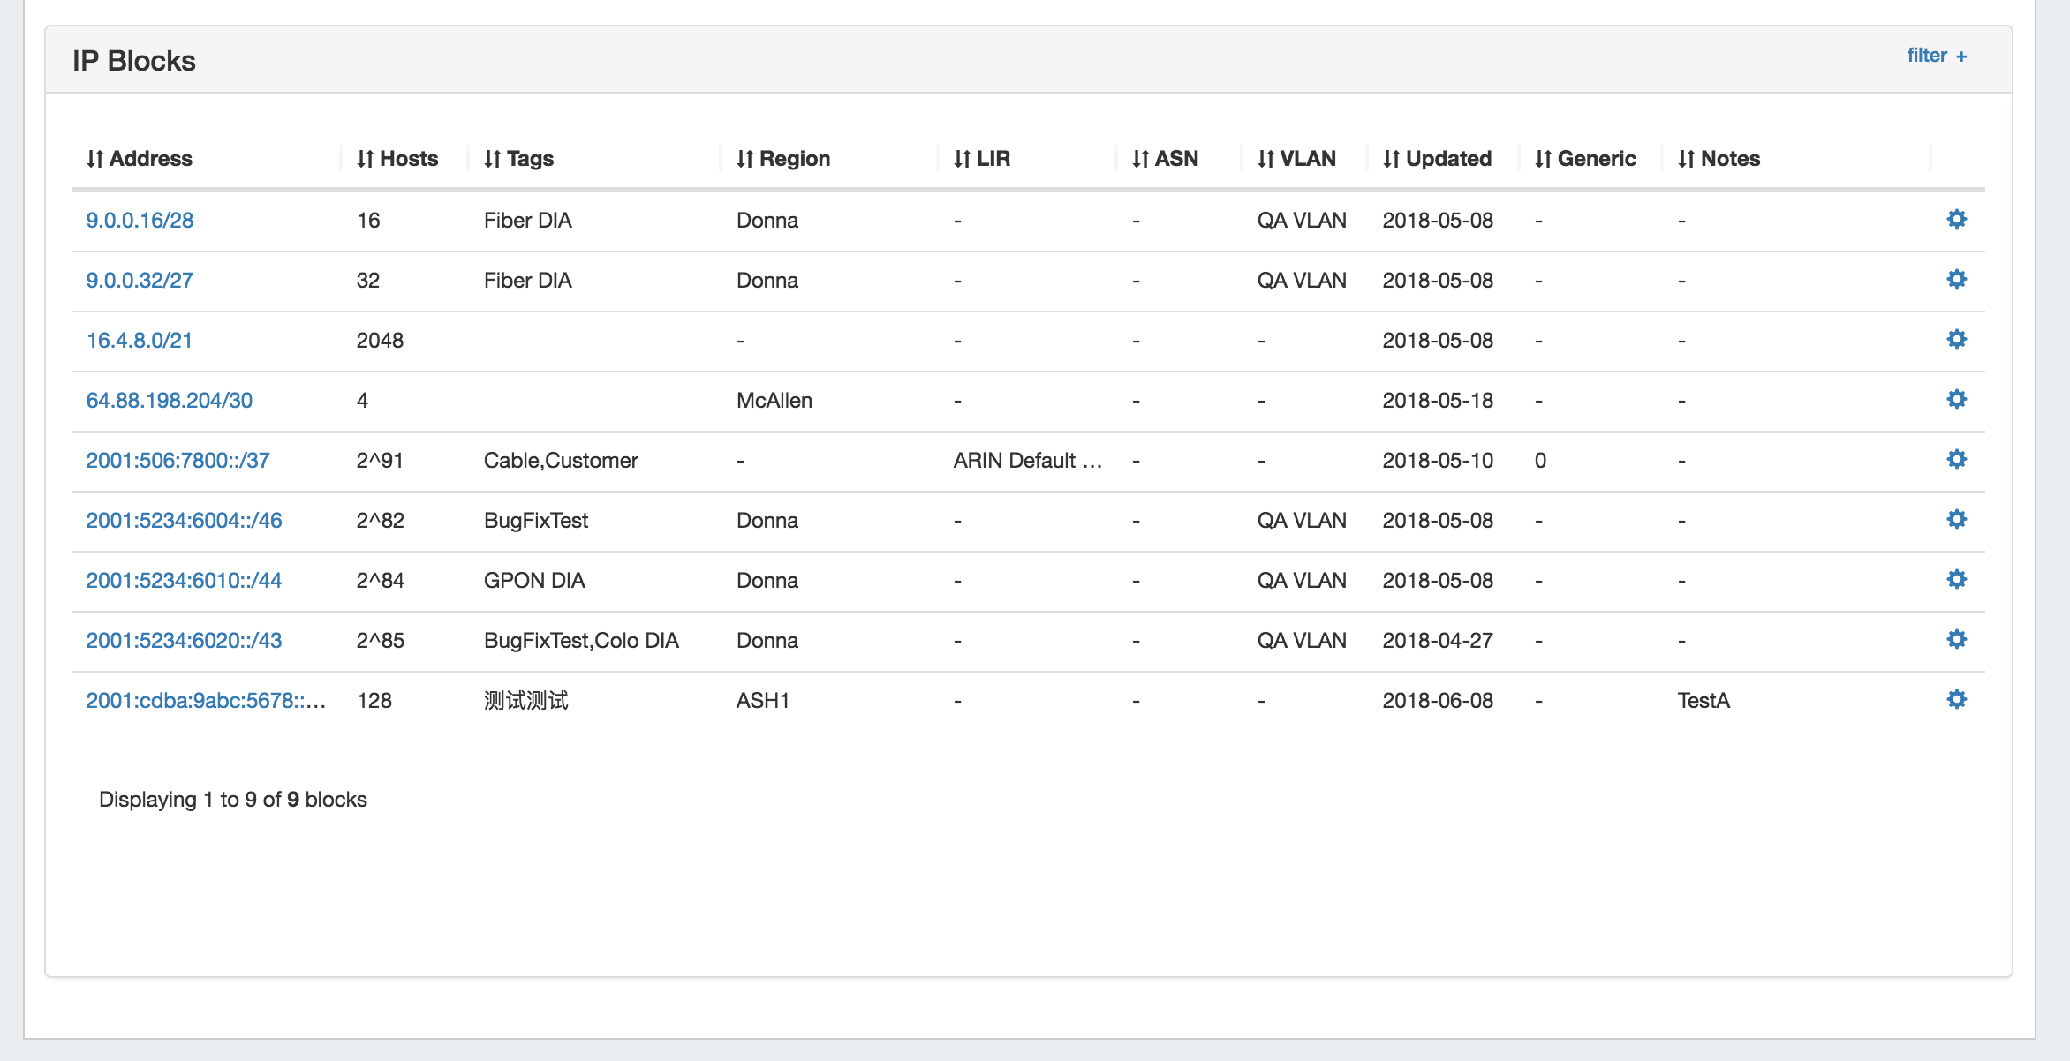Screen dimensions: 2070x1061
Task: Sort blocks by Updated date
Action: point(1437,159)
